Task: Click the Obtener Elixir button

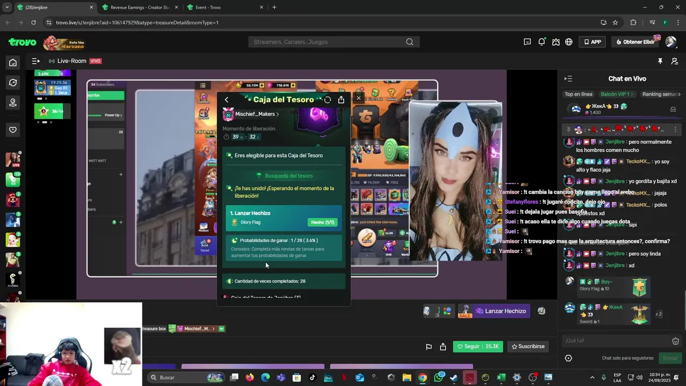Action: (x=636, y=42)
